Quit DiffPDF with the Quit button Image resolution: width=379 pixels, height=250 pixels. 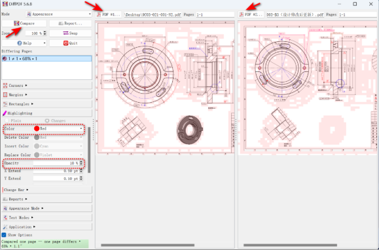click(x=70, y=43)
